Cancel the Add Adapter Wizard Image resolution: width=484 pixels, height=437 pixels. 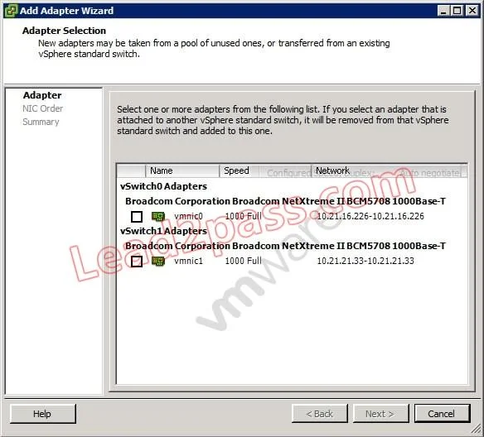pos(442,414)
